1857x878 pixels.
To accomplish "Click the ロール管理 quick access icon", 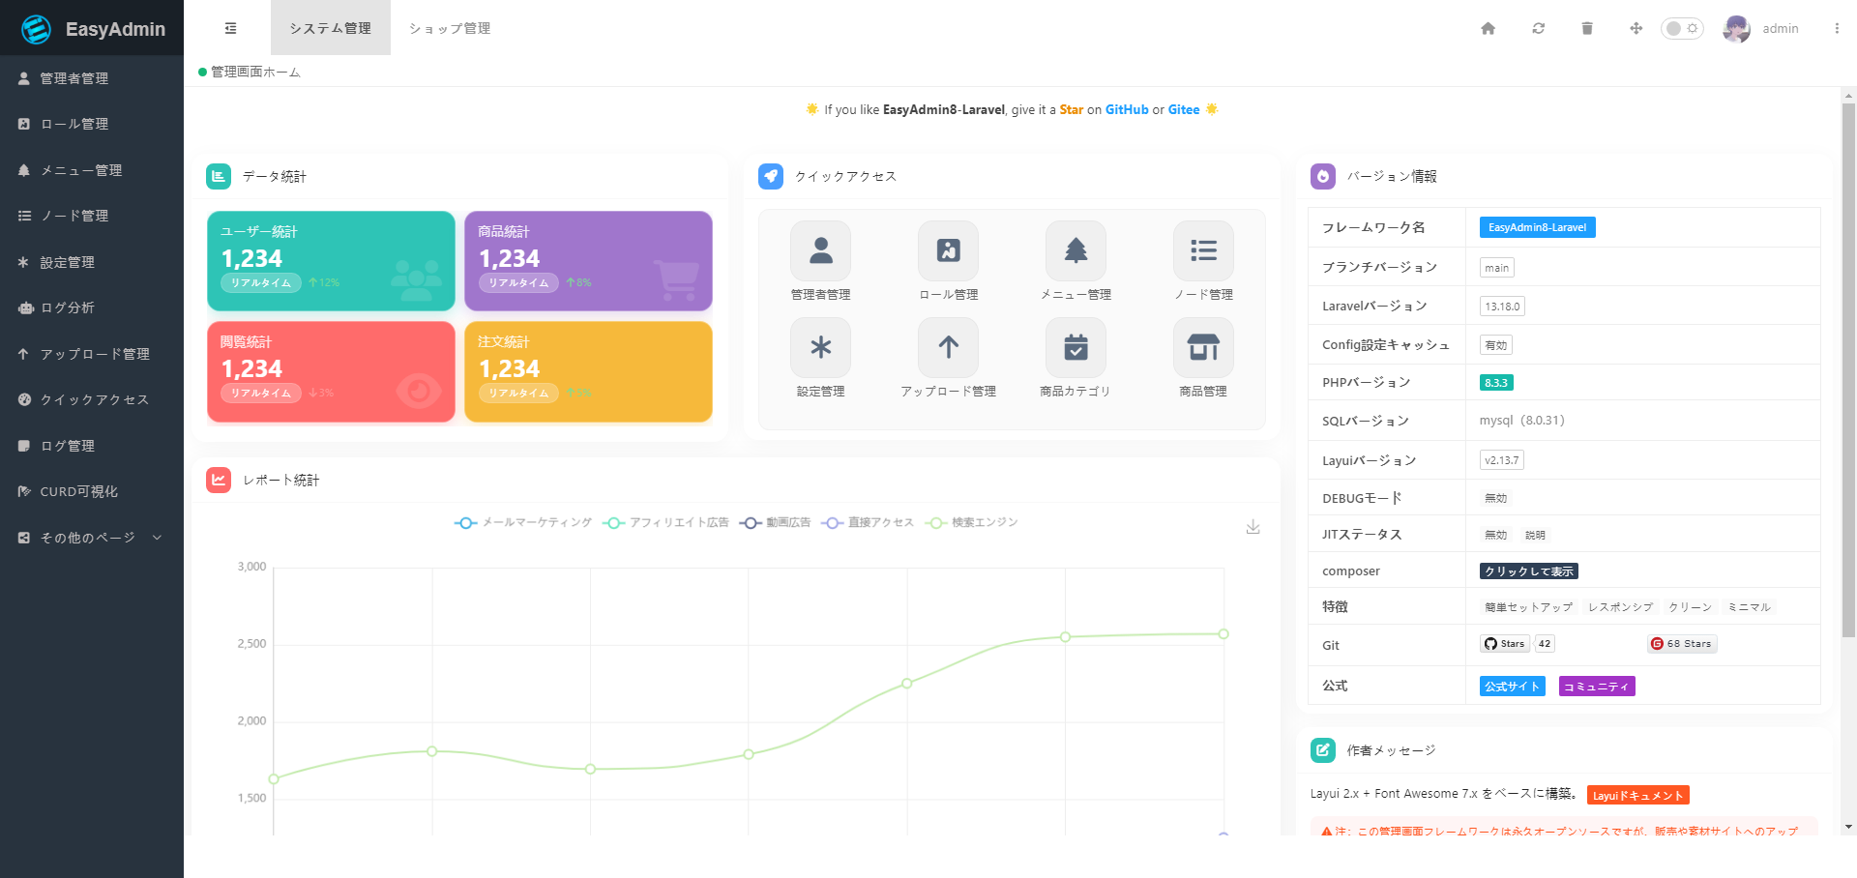I will [949, 250].
